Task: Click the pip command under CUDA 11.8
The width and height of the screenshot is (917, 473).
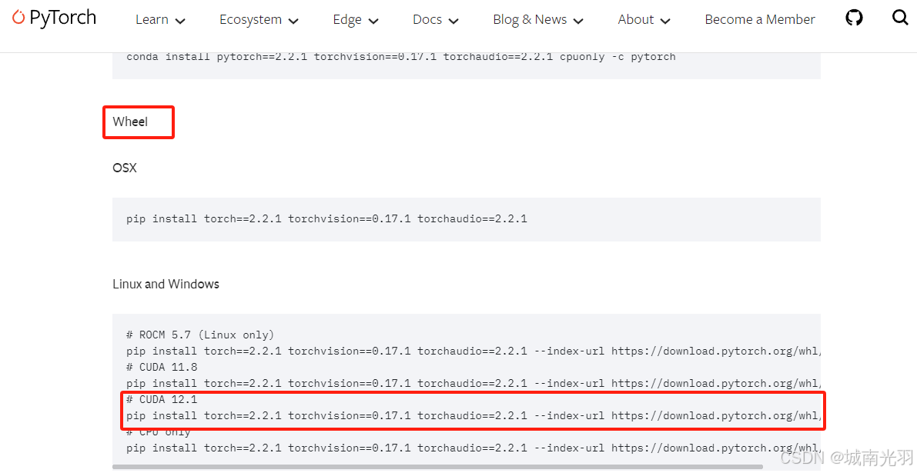Action: 473,384
